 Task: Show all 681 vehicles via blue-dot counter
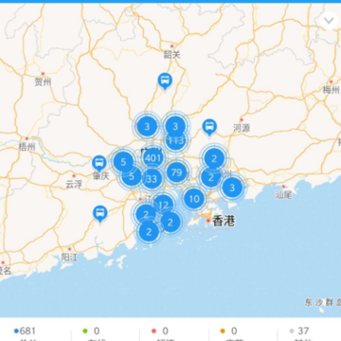[x=25, y=332]
